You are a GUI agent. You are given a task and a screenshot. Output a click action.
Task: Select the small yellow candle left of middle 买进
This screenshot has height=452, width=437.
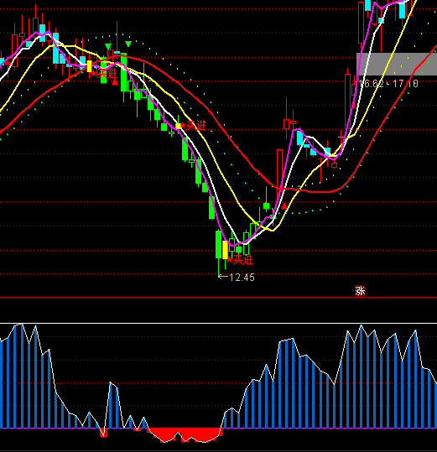coord(179,126)
